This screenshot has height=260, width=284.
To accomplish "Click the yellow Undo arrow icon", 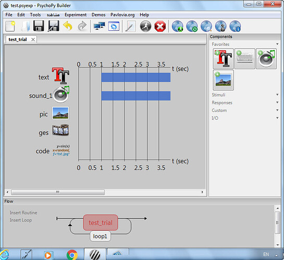I will [68, 26].
